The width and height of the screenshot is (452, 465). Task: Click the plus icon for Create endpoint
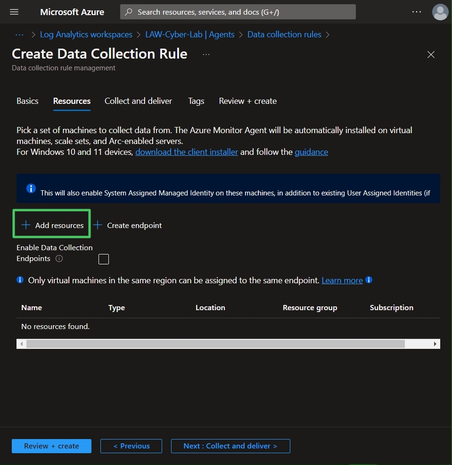click(x=98, y=225)
